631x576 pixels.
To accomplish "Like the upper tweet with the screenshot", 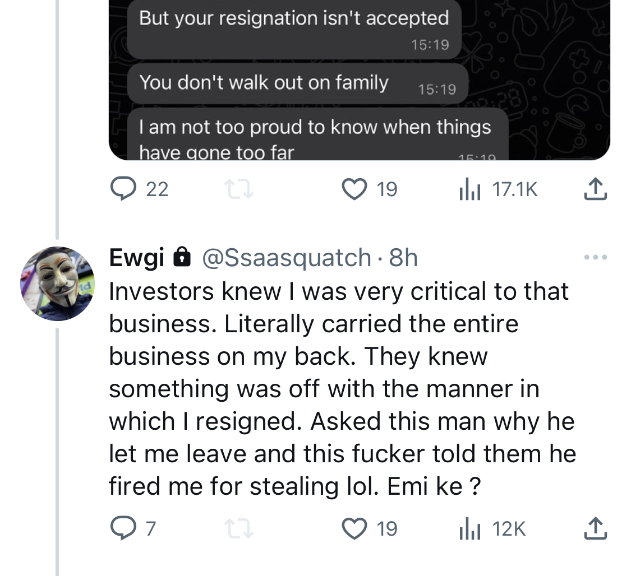I will [370, 189].
